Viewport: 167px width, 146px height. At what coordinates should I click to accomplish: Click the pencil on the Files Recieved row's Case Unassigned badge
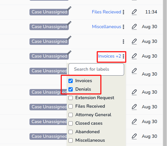(69, 9)
